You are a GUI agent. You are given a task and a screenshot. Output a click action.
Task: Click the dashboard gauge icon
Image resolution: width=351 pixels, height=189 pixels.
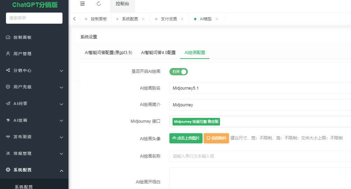click(x=8, y=37)
